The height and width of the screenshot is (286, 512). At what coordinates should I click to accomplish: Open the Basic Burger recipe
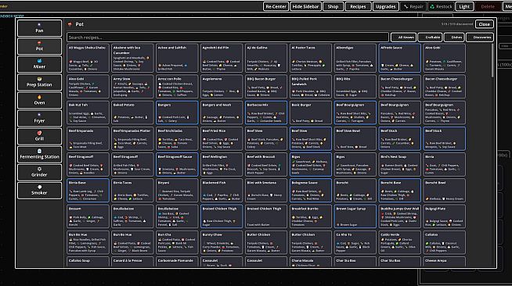pyautogui.click(x=311, y=113)
